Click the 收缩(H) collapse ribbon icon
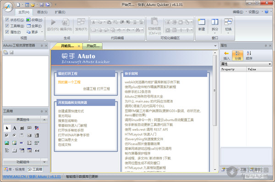275x182 pixels. coord(28,20)
